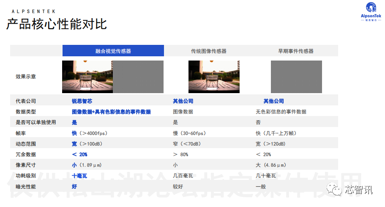Select the 融合视觉传感器 blue header cell
The image size is (385, 207).
(113, 51)
